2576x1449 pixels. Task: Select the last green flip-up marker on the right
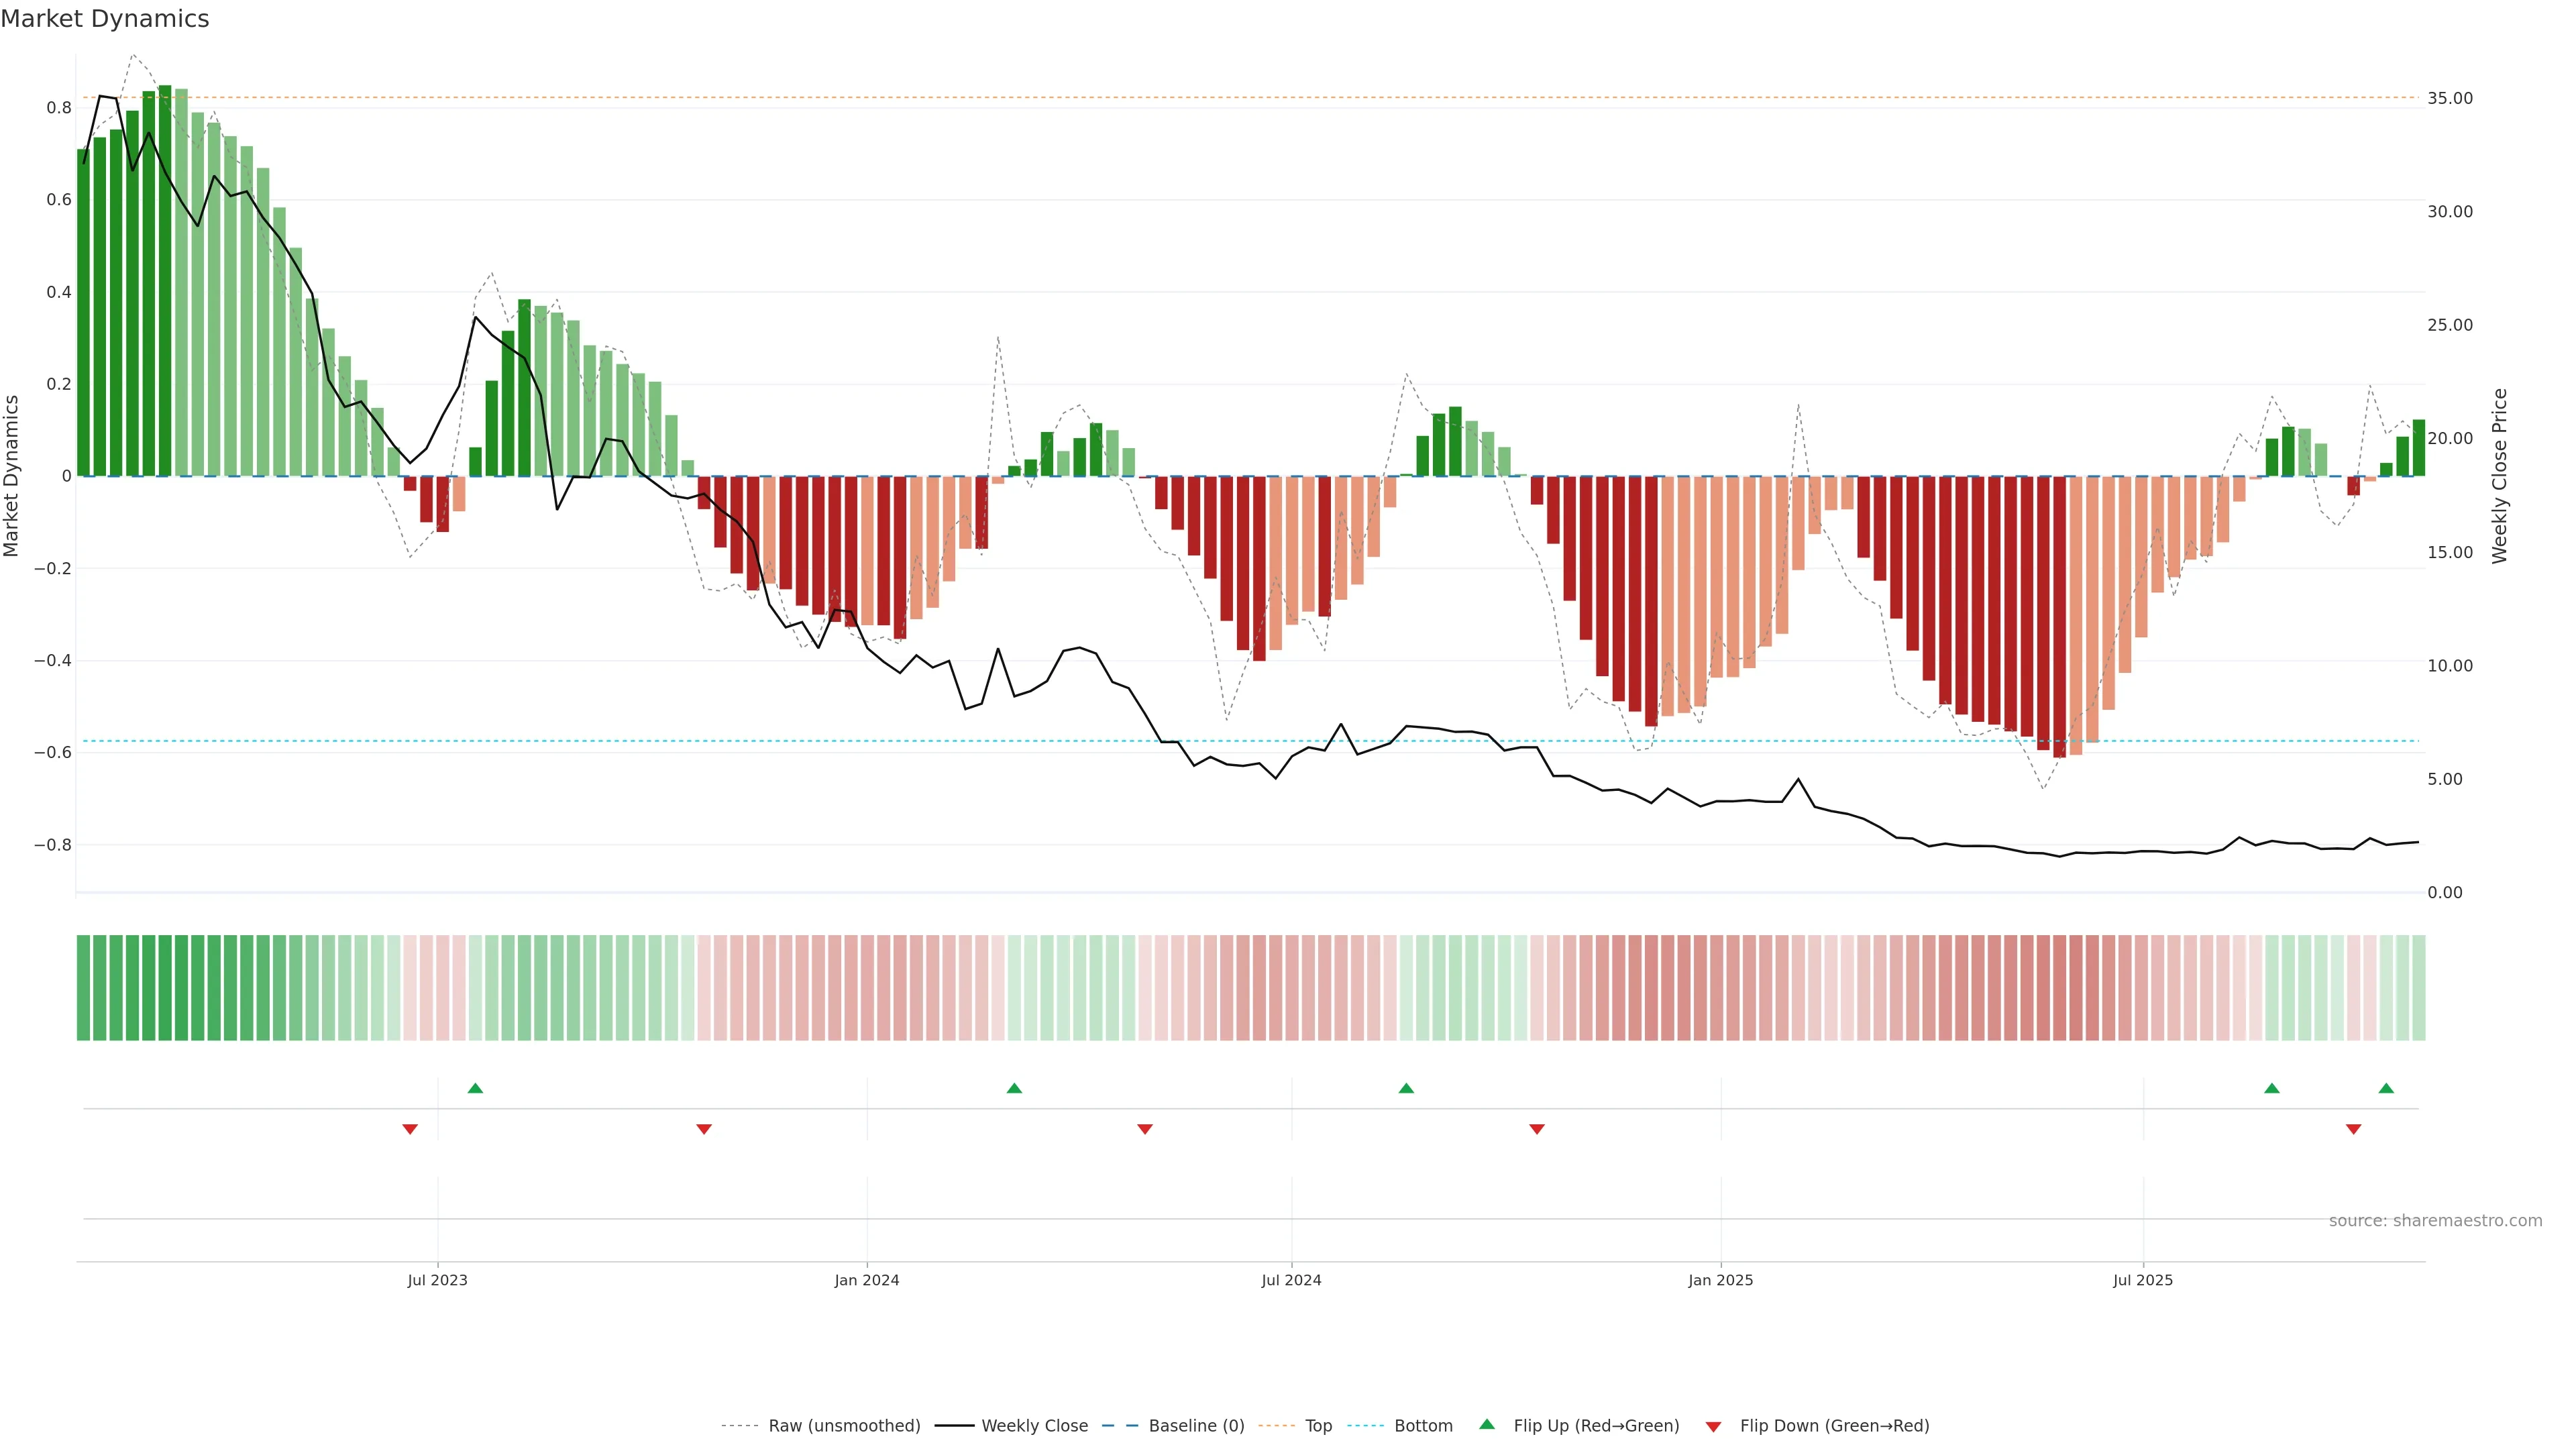tap(2386, 1088)
